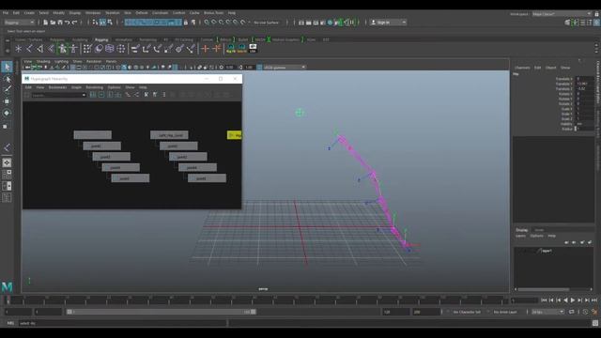Open the sRGB gamma color space dropdown
The width and height of the screenshot is (601, 338).
(x=285, y=67)
